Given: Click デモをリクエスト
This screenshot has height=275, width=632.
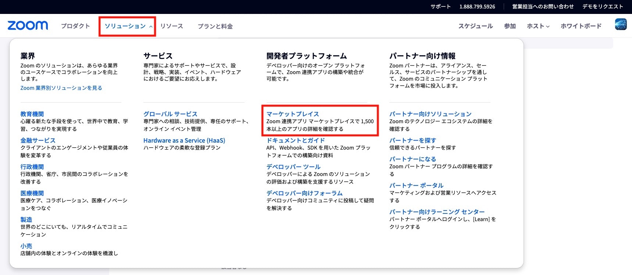Looking at the screenshot, I should [x=603, y=7].
